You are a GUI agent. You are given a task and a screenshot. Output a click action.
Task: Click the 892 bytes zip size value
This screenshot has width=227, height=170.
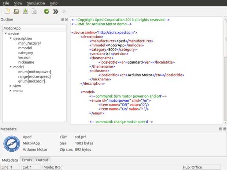click(x=83, y=150)
